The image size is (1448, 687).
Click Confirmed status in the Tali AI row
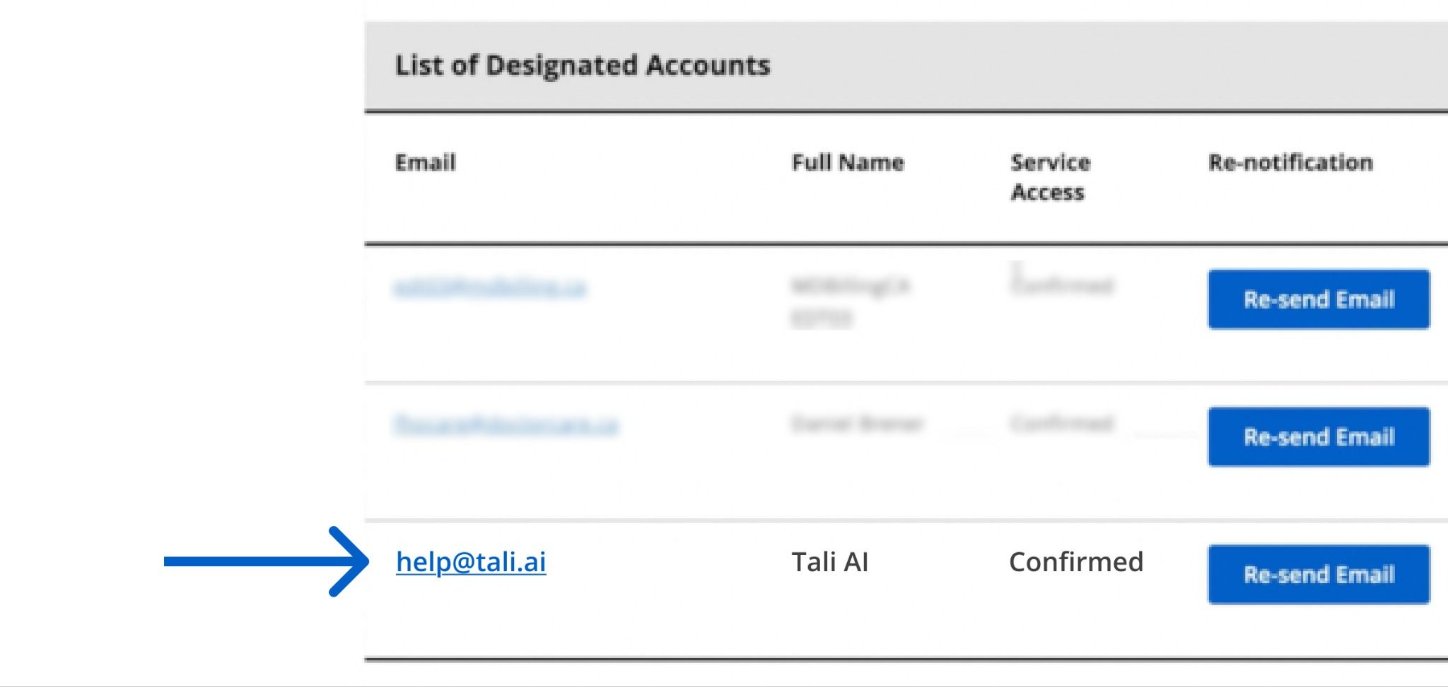click(1075, 562)
